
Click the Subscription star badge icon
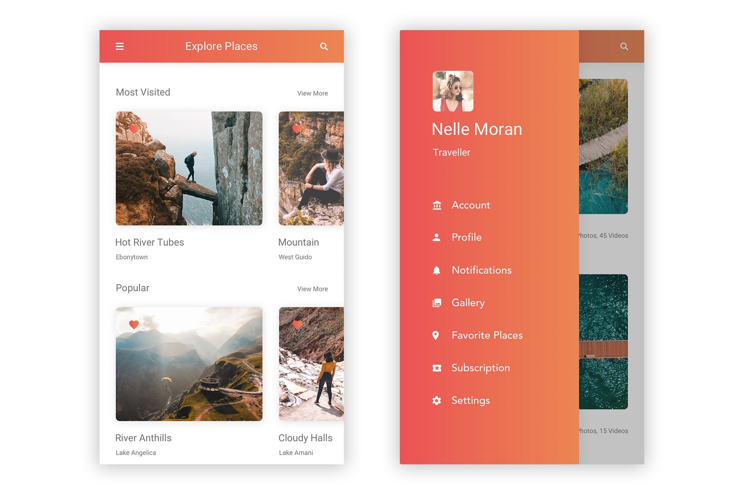(436, 368)
